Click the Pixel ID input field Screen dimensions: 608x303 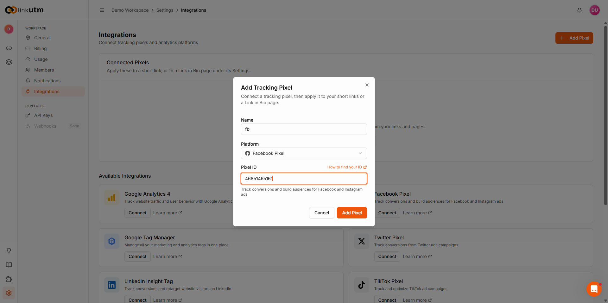click(304, 179)
